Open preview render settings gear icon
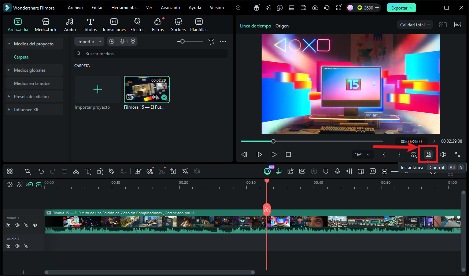Image resolution: width=469 pixels, height=276 pixels. (x=414, y=154)
